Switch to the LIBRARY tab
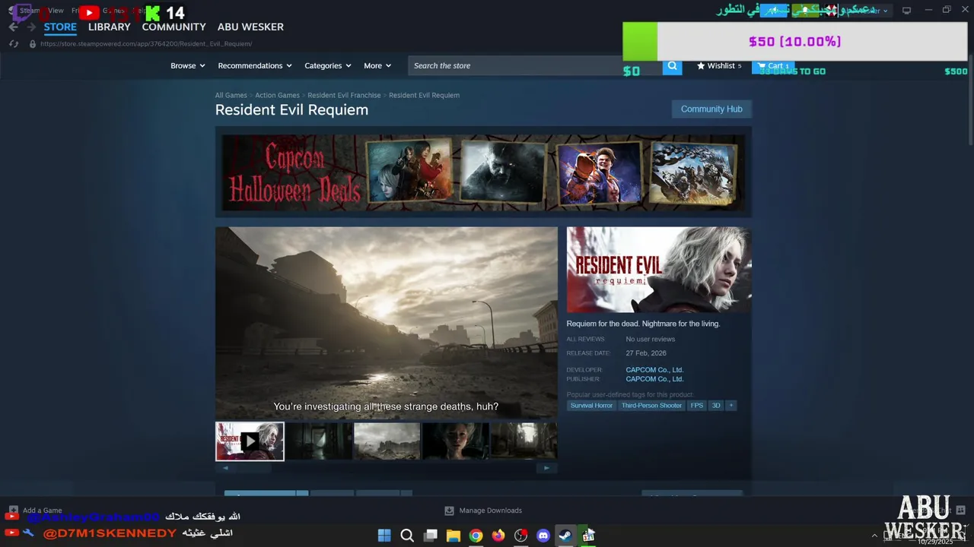The height and width of the screenshot is (547, 974). point(110,27)
